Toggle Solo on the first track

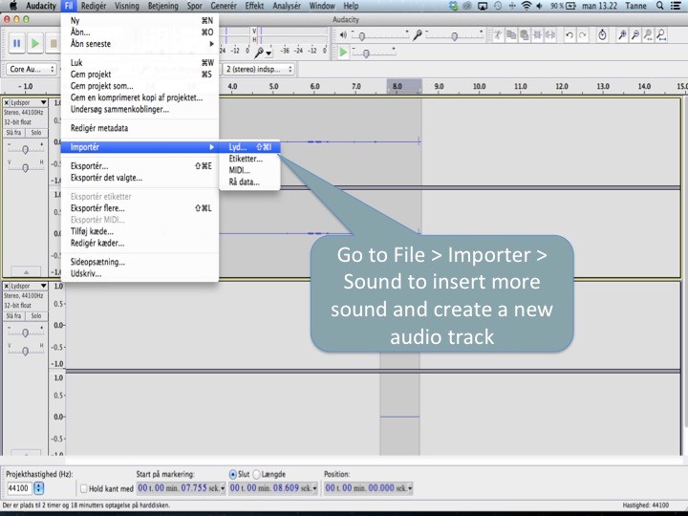coord(36,133)
